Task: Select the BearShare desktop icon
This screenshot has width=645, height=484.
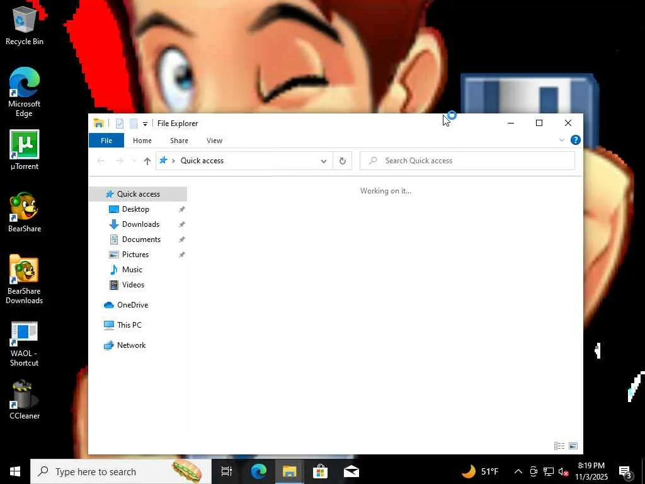Action: 25,212
